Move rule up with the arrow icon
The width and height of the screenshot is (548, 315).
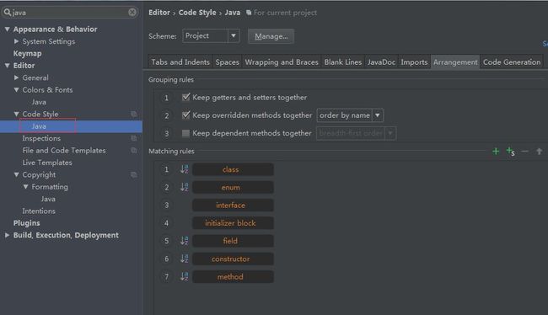[x=540, y=152]
